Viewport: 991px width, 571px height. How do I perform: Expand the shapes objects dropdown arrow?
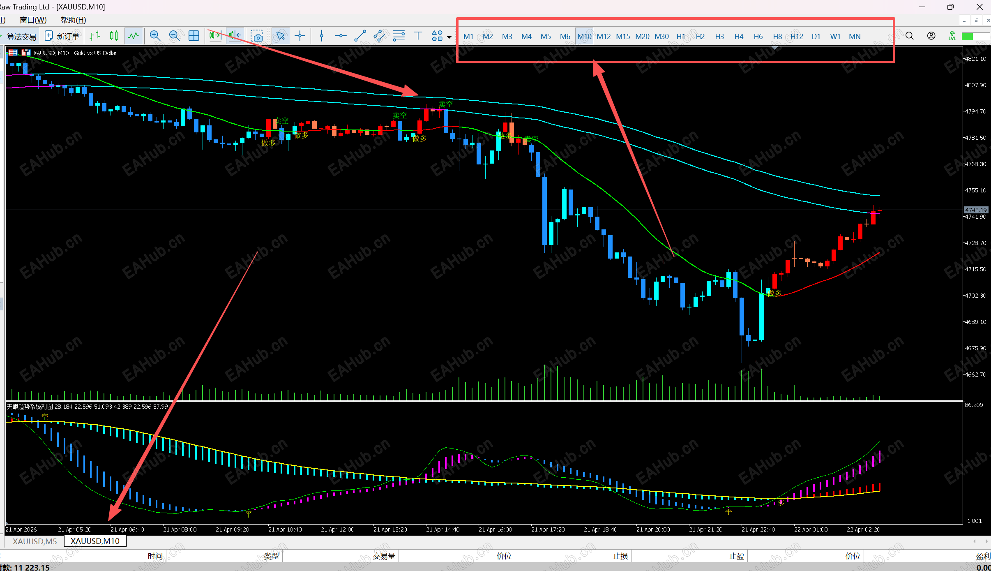(449, 37)
